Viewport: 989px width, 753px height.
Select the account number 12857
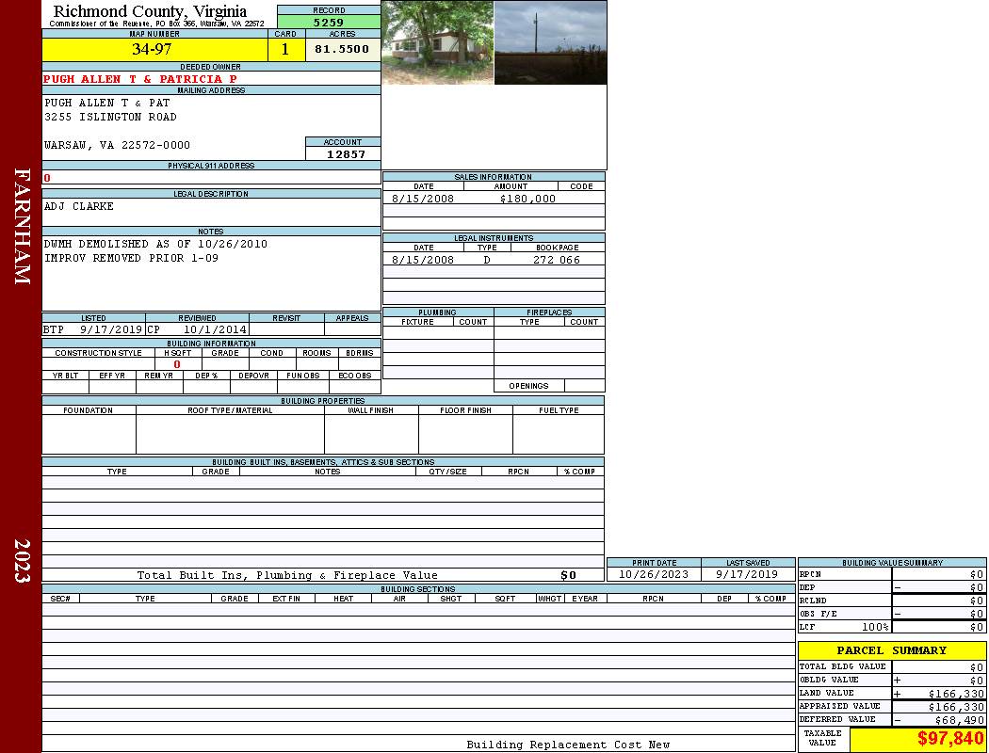[x=346, y=154]
